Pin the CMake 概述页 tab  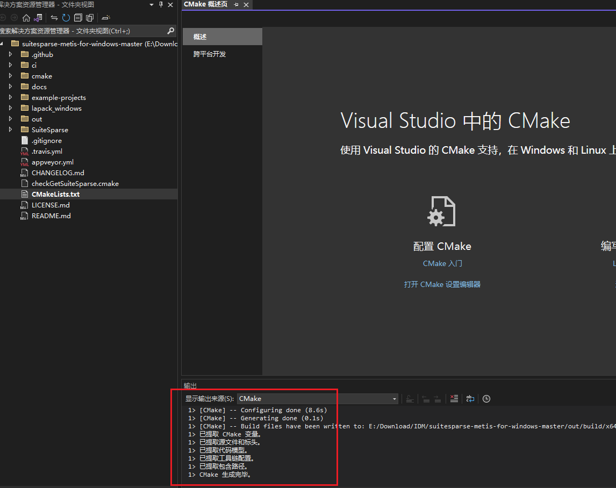236,5
